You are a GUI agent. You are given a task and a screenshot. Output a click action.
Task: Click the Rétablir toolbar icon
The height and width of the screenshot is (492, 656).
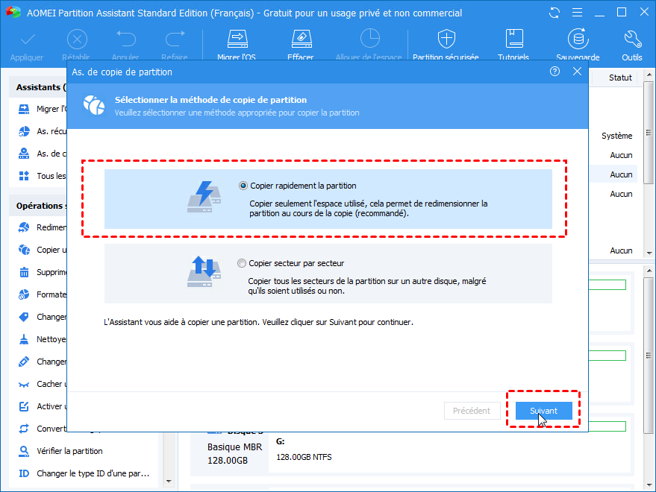77,40
